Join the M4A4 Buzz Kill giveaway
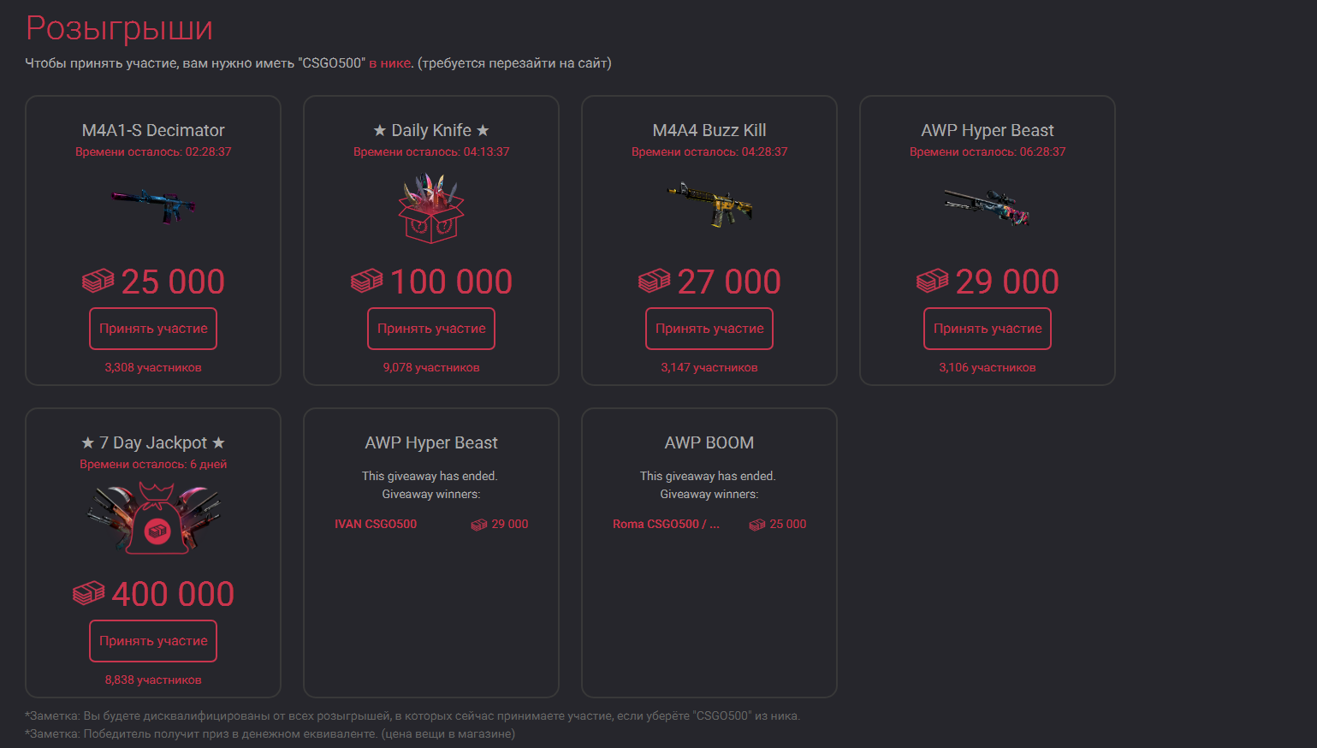Image resolution: width=1317 pixels, height=748 pixels. click(x=709, y=329)
